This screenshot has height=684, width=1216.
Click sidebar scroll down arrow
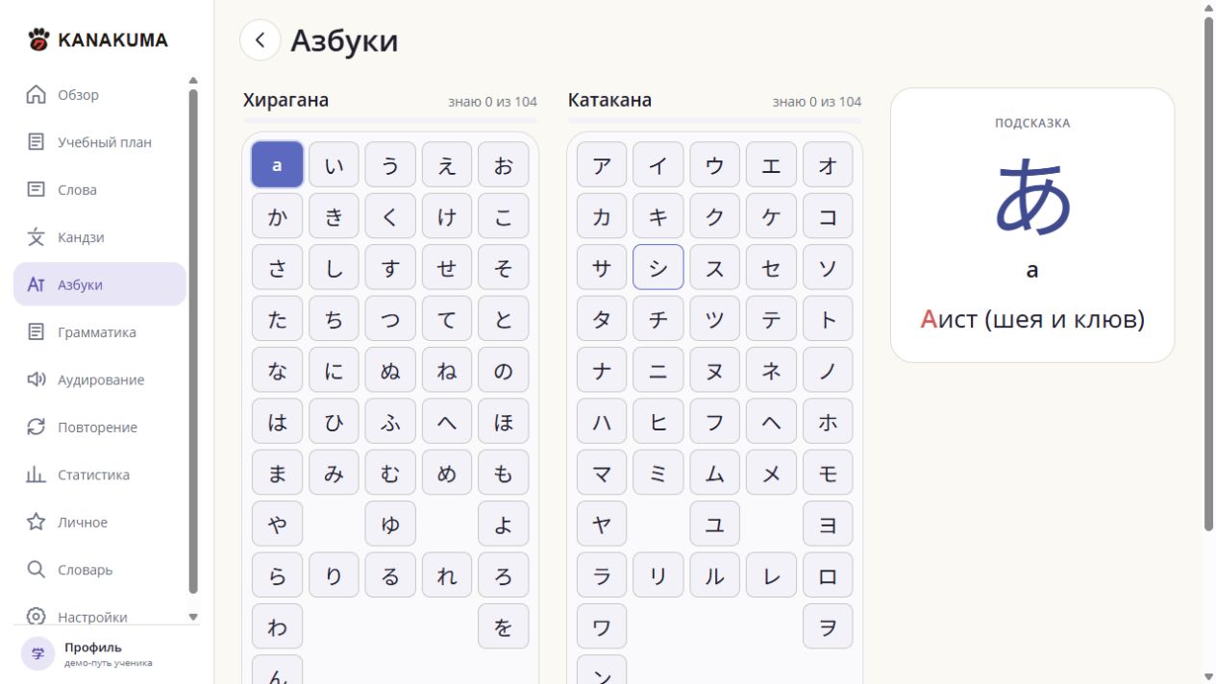(193, 617)
